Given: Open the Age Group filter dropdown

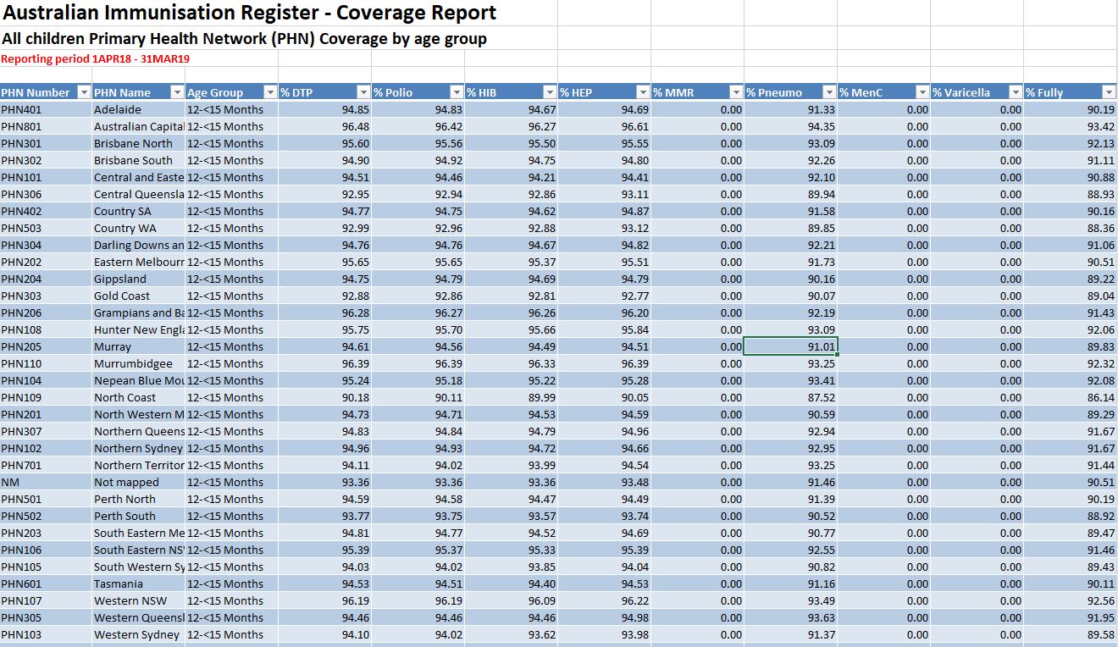Looking at the screenshot, I should (269, 92).
